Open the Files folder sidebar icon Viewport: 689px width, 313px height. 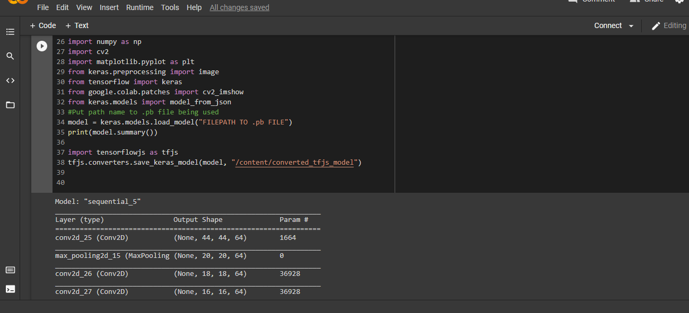coord(10,105)
